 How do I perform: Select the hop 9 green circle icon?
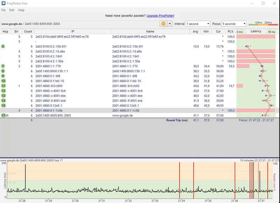(3, 76)
